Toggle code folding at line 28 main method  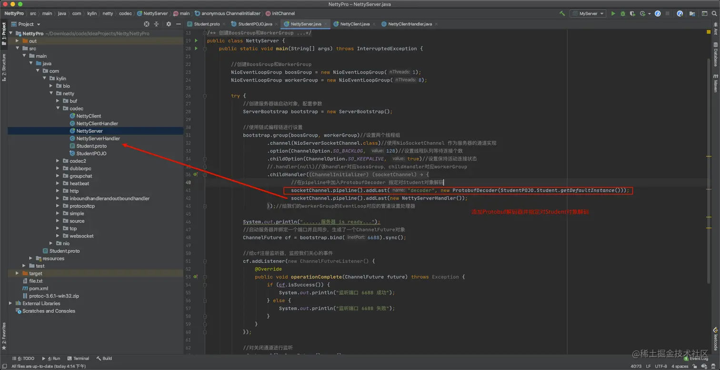[x=205, y=49]
